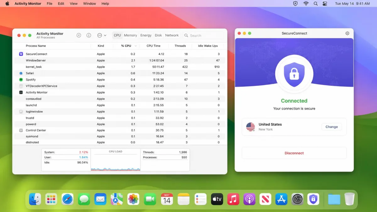Open Maps from the Dock
Viewport: 377px width, 212px height.
117,199
